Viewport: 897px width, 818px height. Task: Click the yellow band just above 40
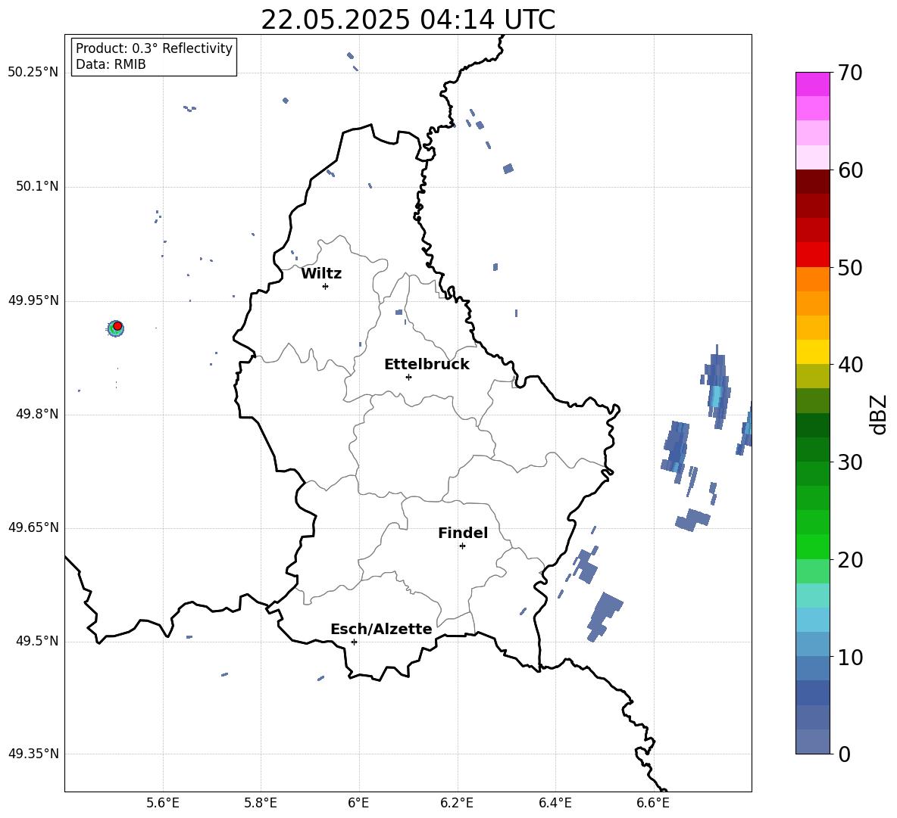point(812,352)
